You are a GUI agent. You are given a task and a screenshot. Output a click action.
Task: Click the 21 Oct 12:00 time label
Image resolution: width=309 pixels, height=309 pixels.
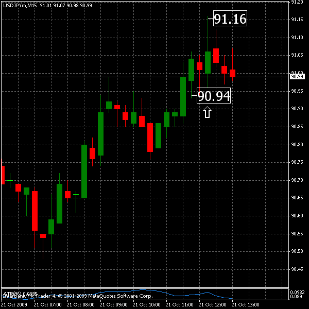coord(212,305)
